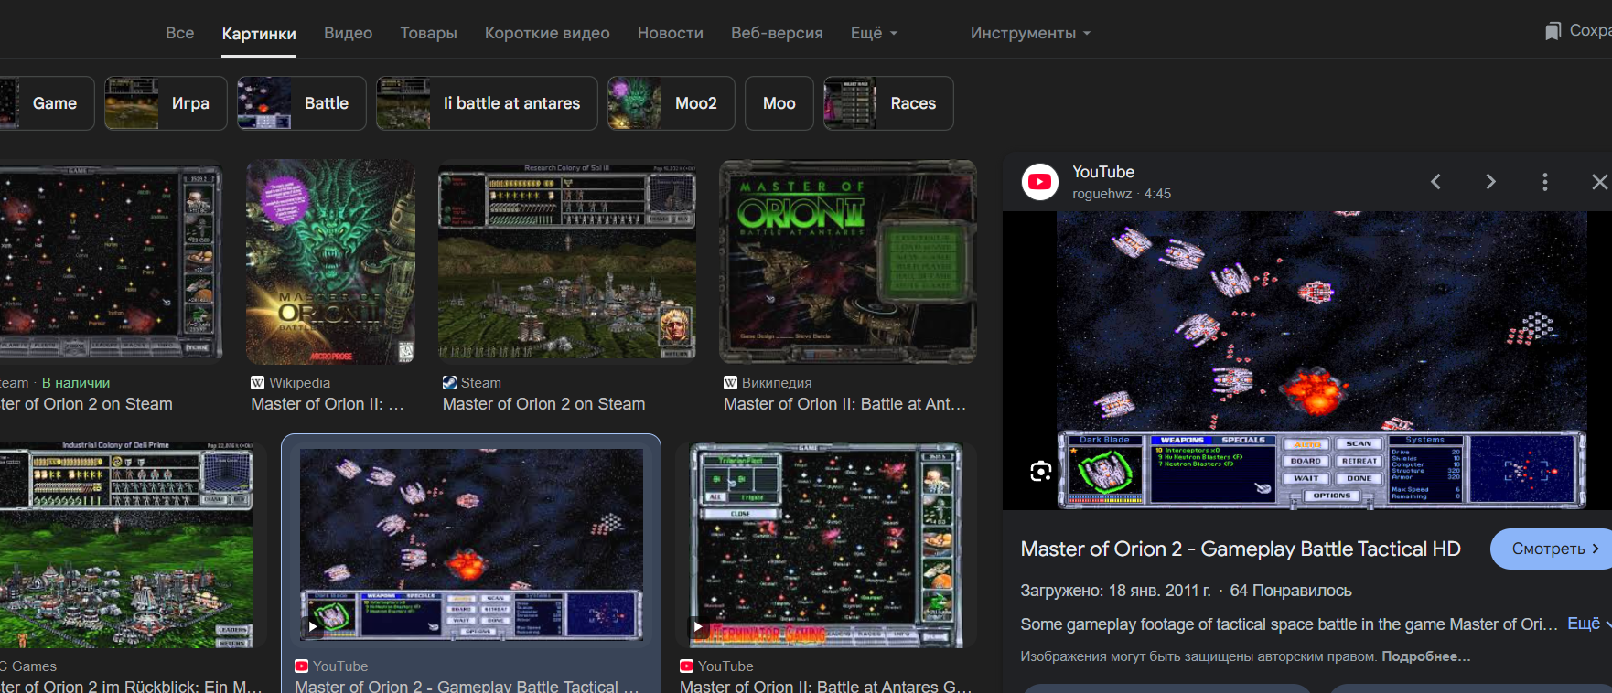Screen dimensions: 1612x693
Task: Open the Видео tab
Action: (348, 33)
